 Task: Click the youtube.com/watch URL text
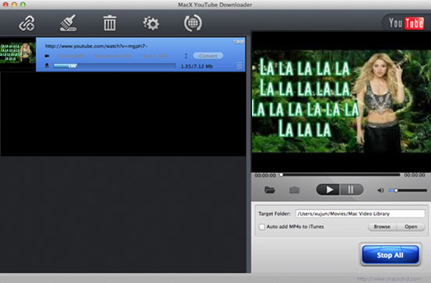click(96, 46)
